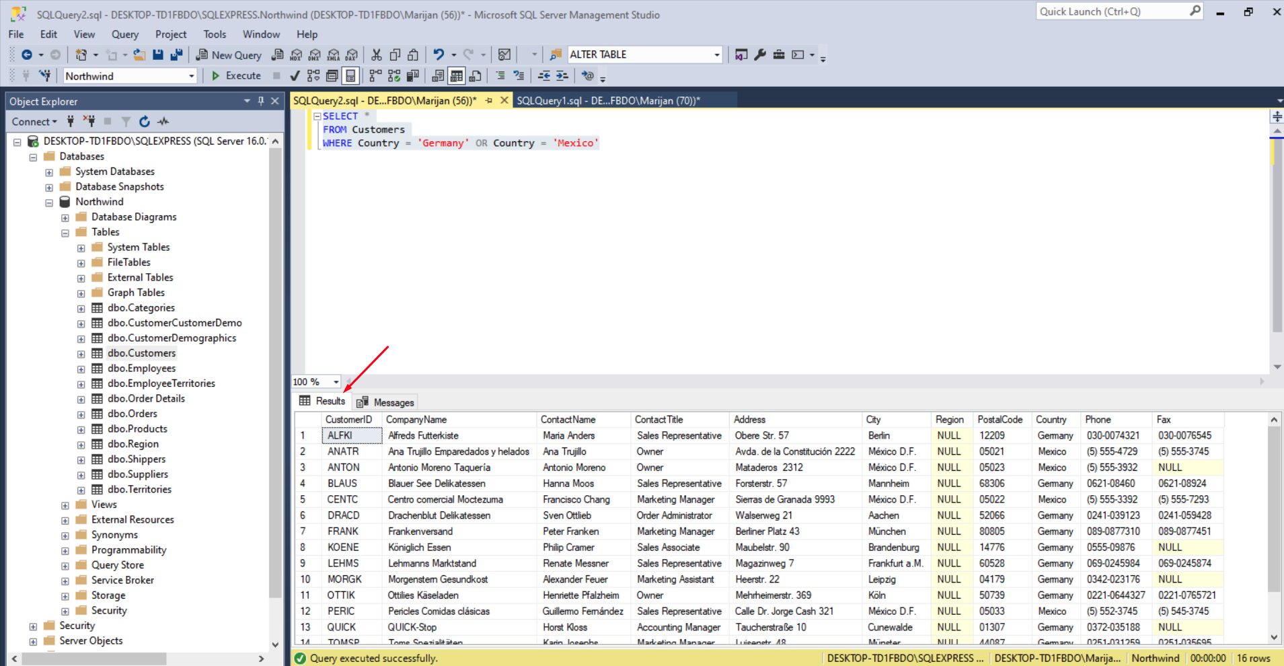1284x666 pixels.
Task: Click the Paste clipboard icon
Action: (x=413, y=54)
